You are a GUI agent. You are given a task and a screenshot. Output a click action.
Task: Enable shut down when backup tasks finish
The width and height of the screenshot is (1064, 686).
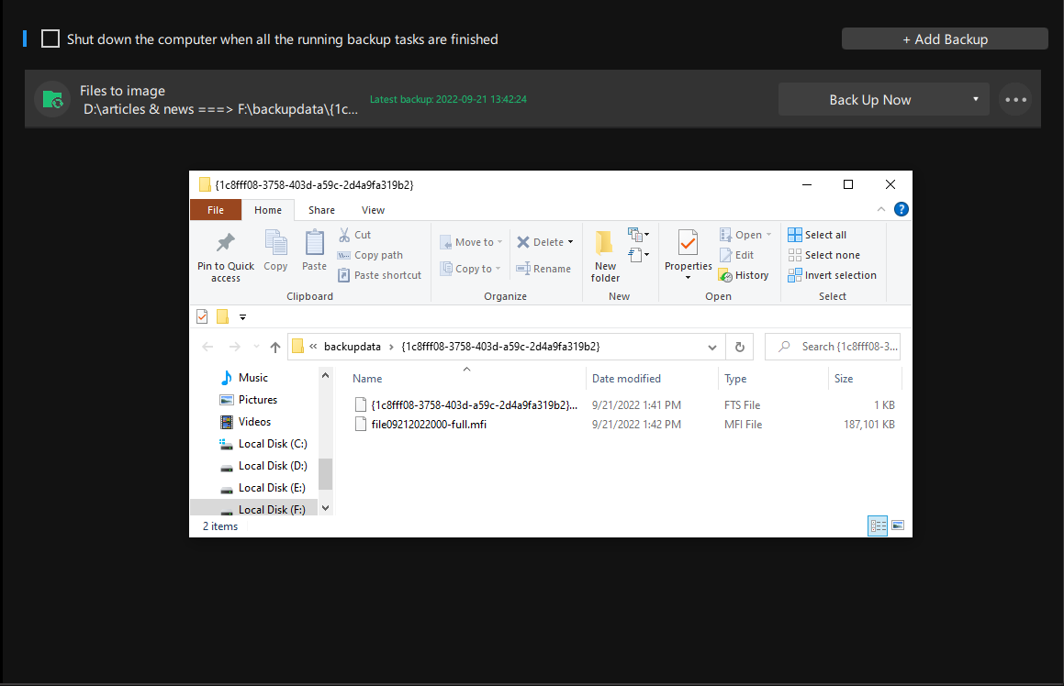[x=50, y=39]
